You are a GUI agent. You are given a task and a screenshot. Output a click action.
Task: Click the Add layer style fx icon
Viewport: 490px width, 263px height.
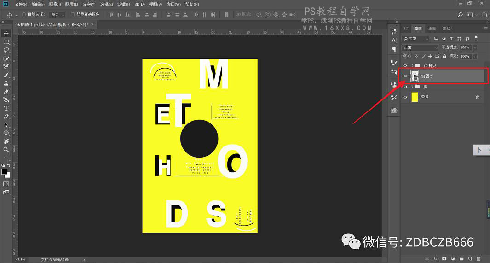(436, 258)
